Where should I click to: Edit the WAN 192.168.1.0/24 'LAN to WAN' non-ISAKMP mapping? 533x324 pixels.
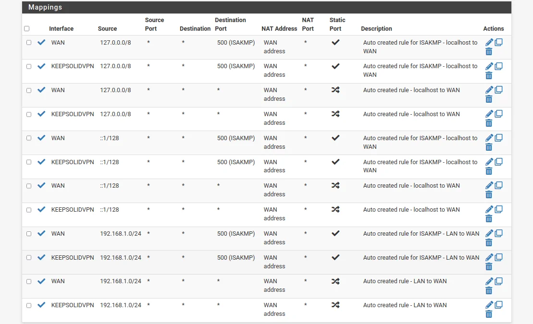pyautogui.click(x=489, y=281)
